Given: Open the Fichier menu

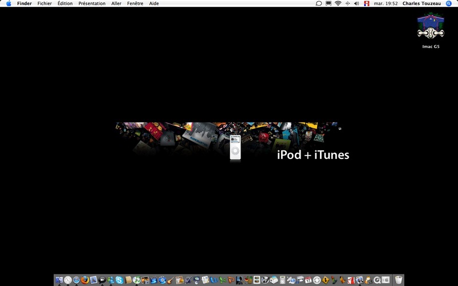Looking at the screenshot, I should coord(45,3).
